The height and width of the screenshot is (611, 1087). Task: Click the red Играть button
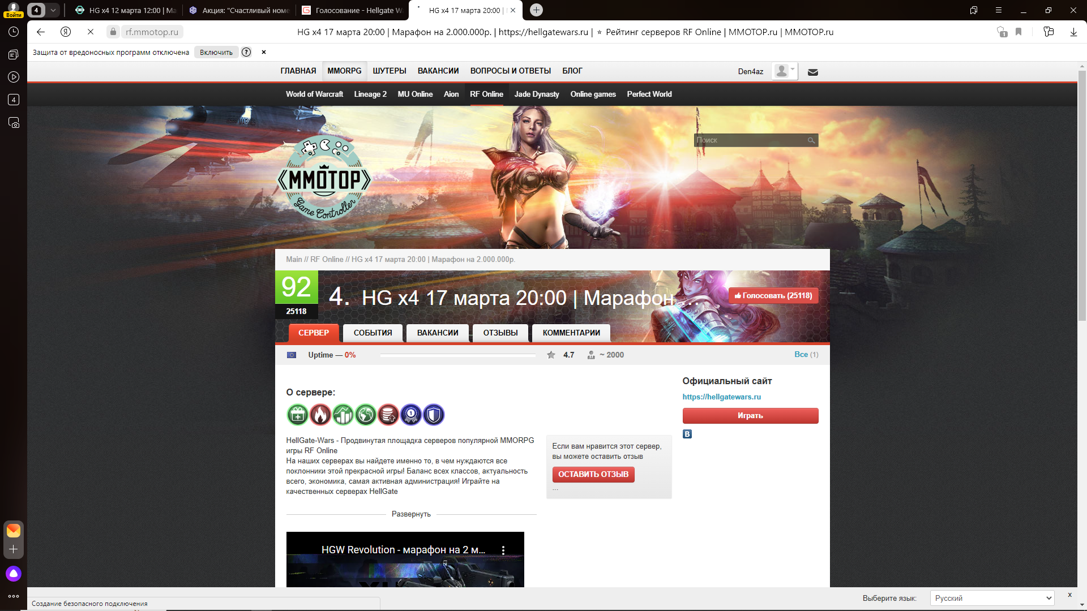(750, 416)
